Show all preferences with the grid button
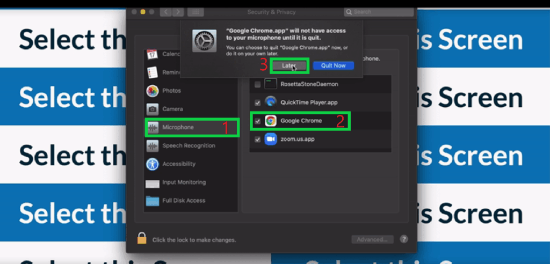Screen dimensions: 550x264 pyautogui.click(x=195, y=11)
